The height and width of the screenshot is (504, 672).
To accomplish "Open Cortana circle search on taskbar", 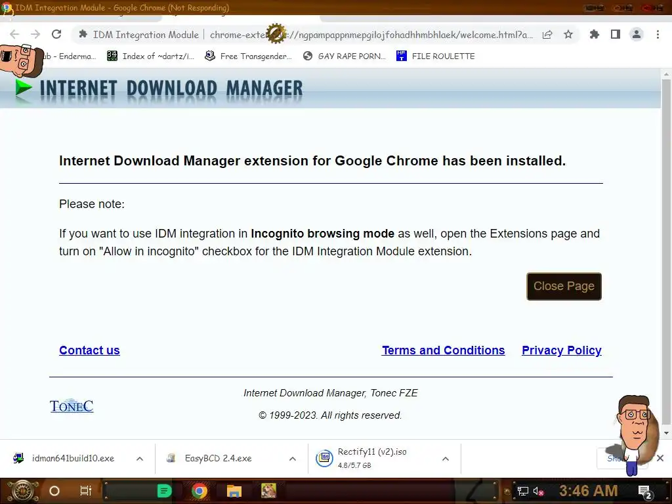I will 54,491.
